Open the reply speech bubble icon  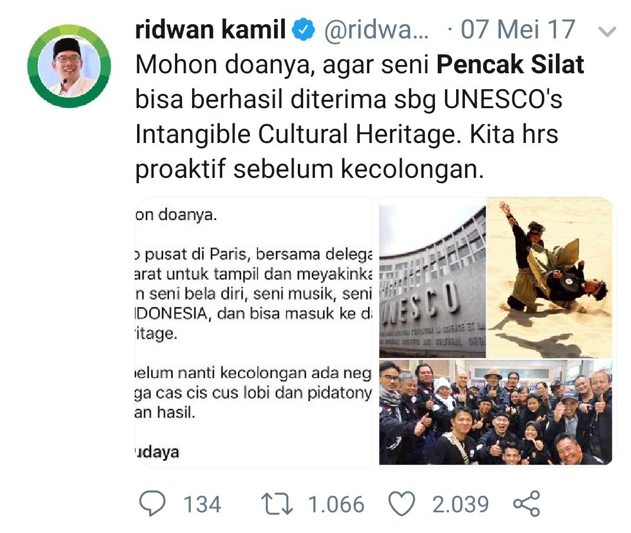[152, 503]
